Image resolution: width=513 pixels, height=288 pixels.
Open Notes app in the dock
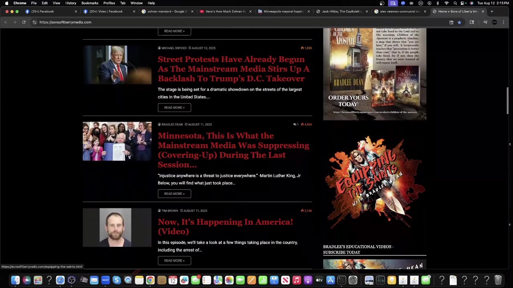point(139,280)
